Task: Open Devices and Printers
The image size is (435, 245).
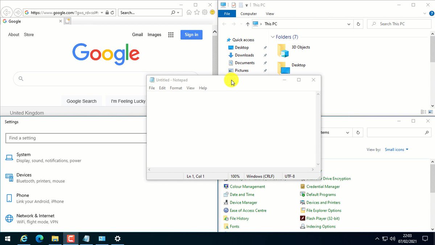Action: 320,203
